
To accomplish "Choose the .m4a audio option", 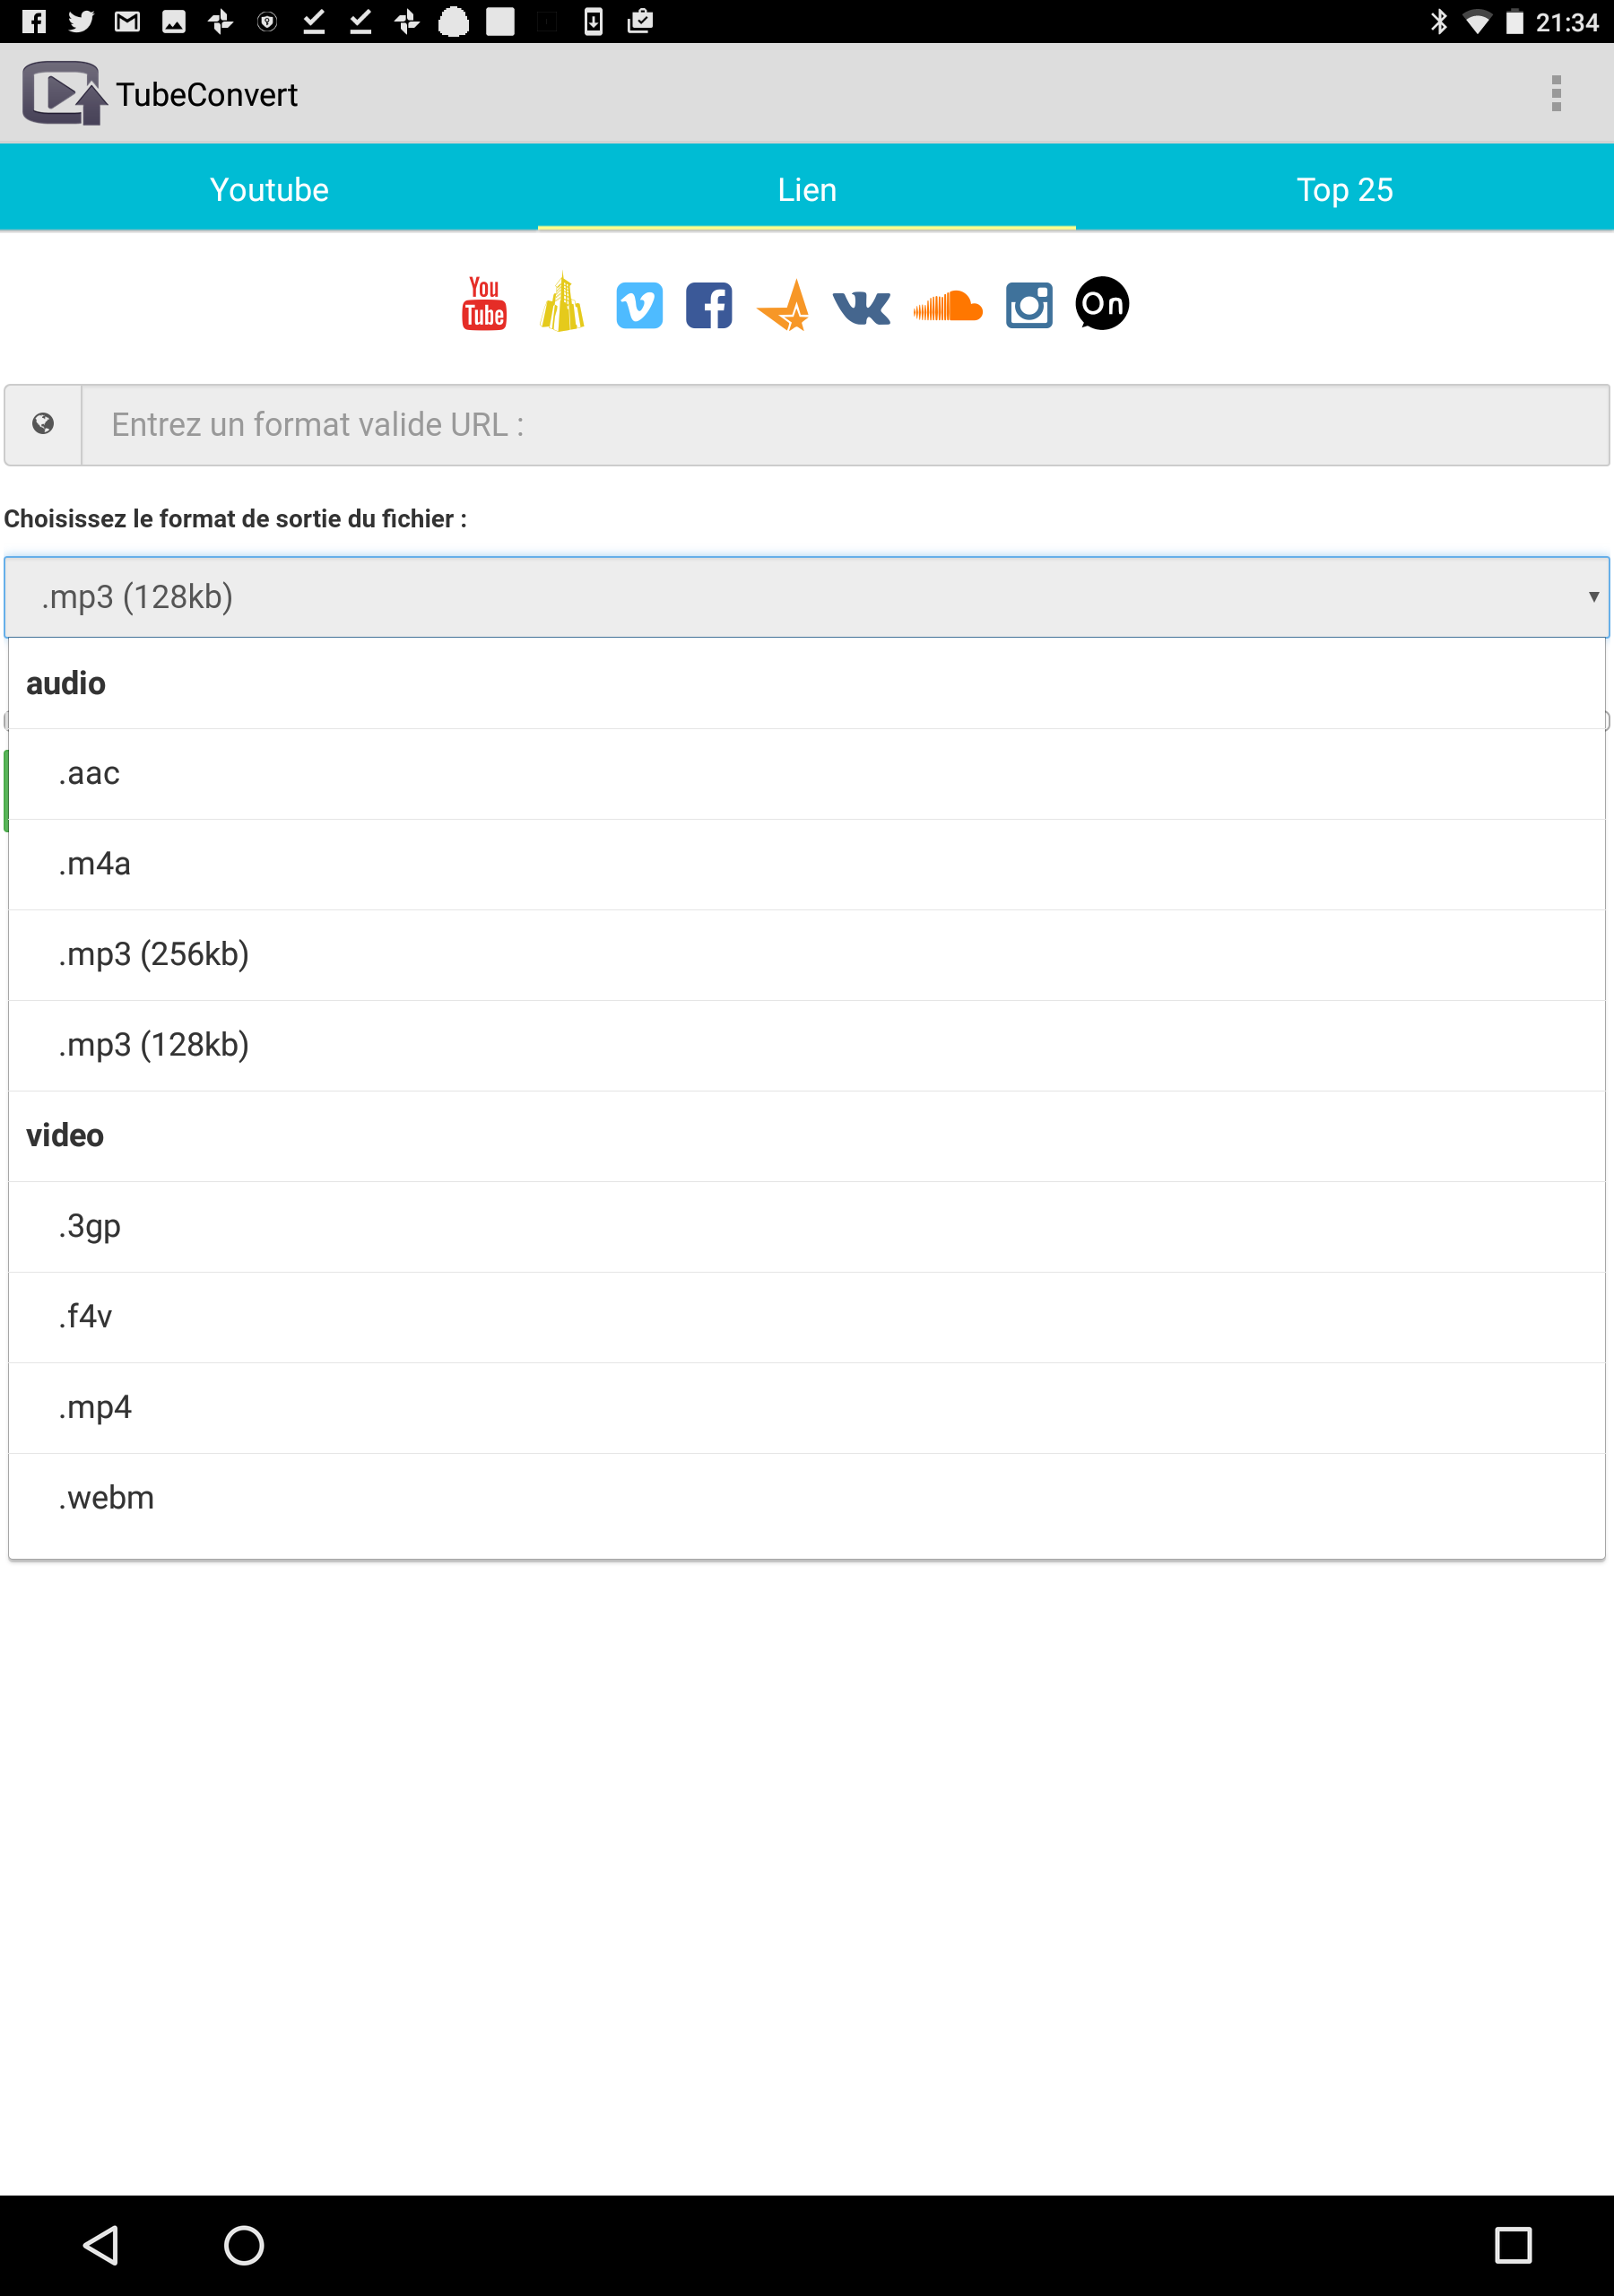I will tap(807, 864).
